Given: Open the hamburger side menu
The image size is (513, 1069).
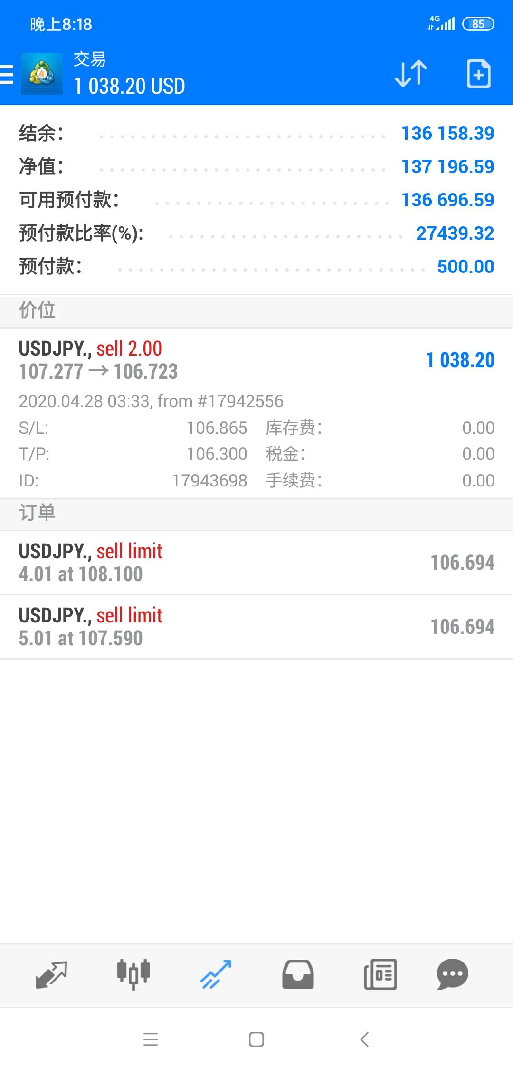Looking at the screenshot, I should click(x=7, y=75).
